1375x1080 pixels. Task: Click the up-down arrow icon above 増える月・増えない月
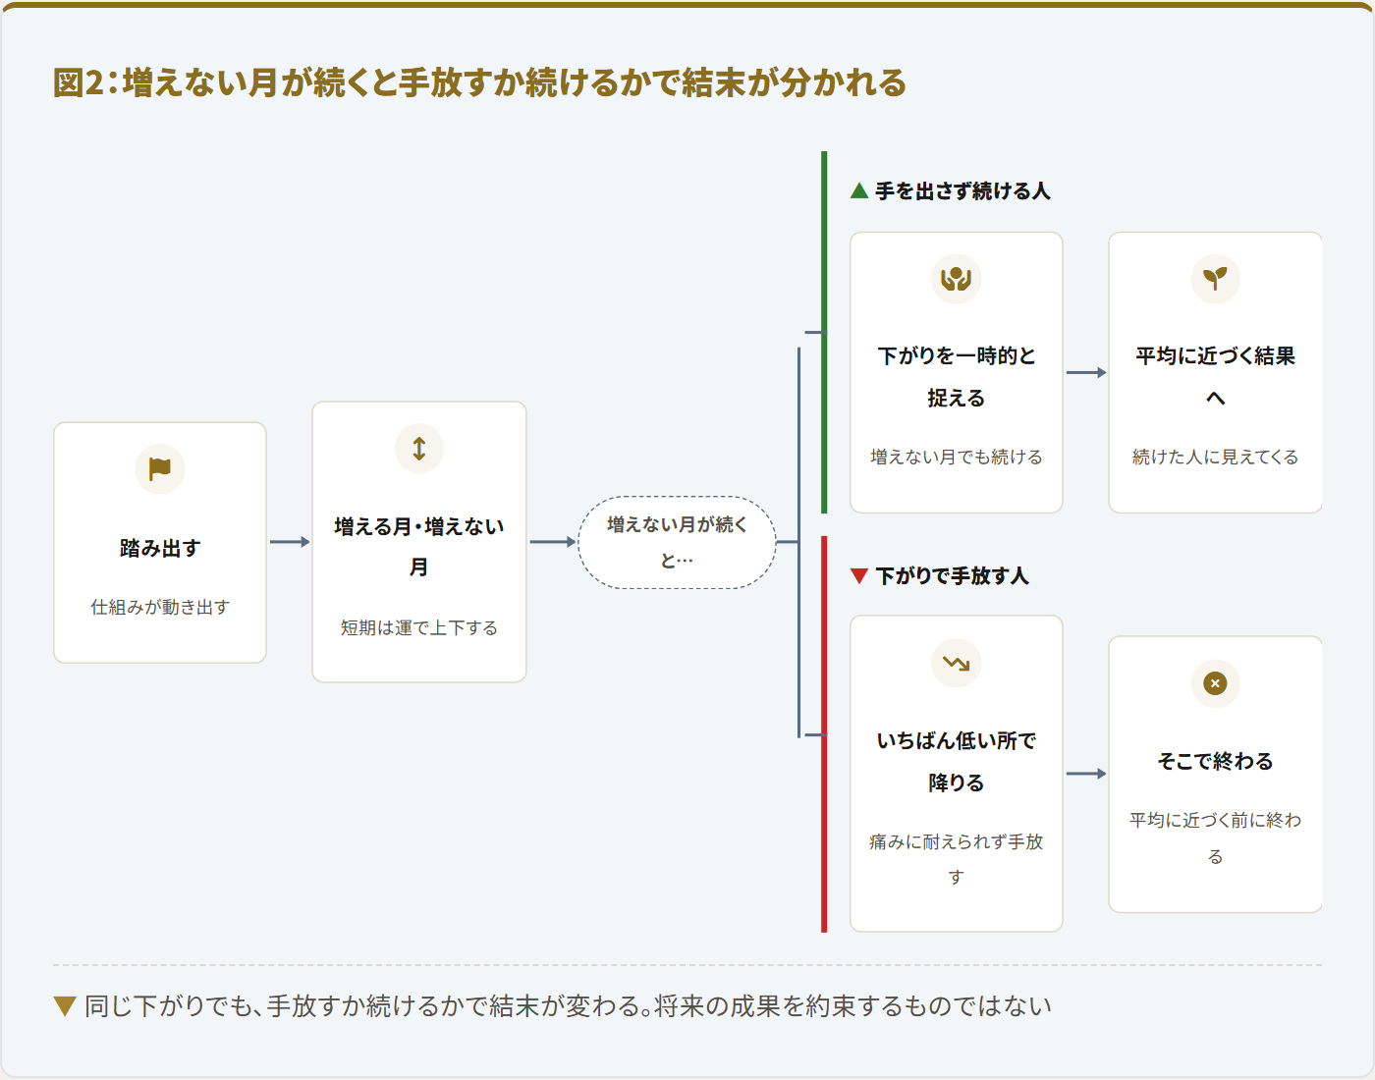click(419, 449)
